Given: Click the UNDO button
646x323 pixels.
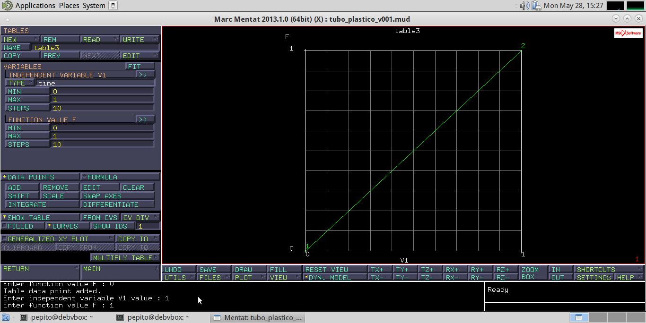Looking at the screenshot, I should coord(179,270).
